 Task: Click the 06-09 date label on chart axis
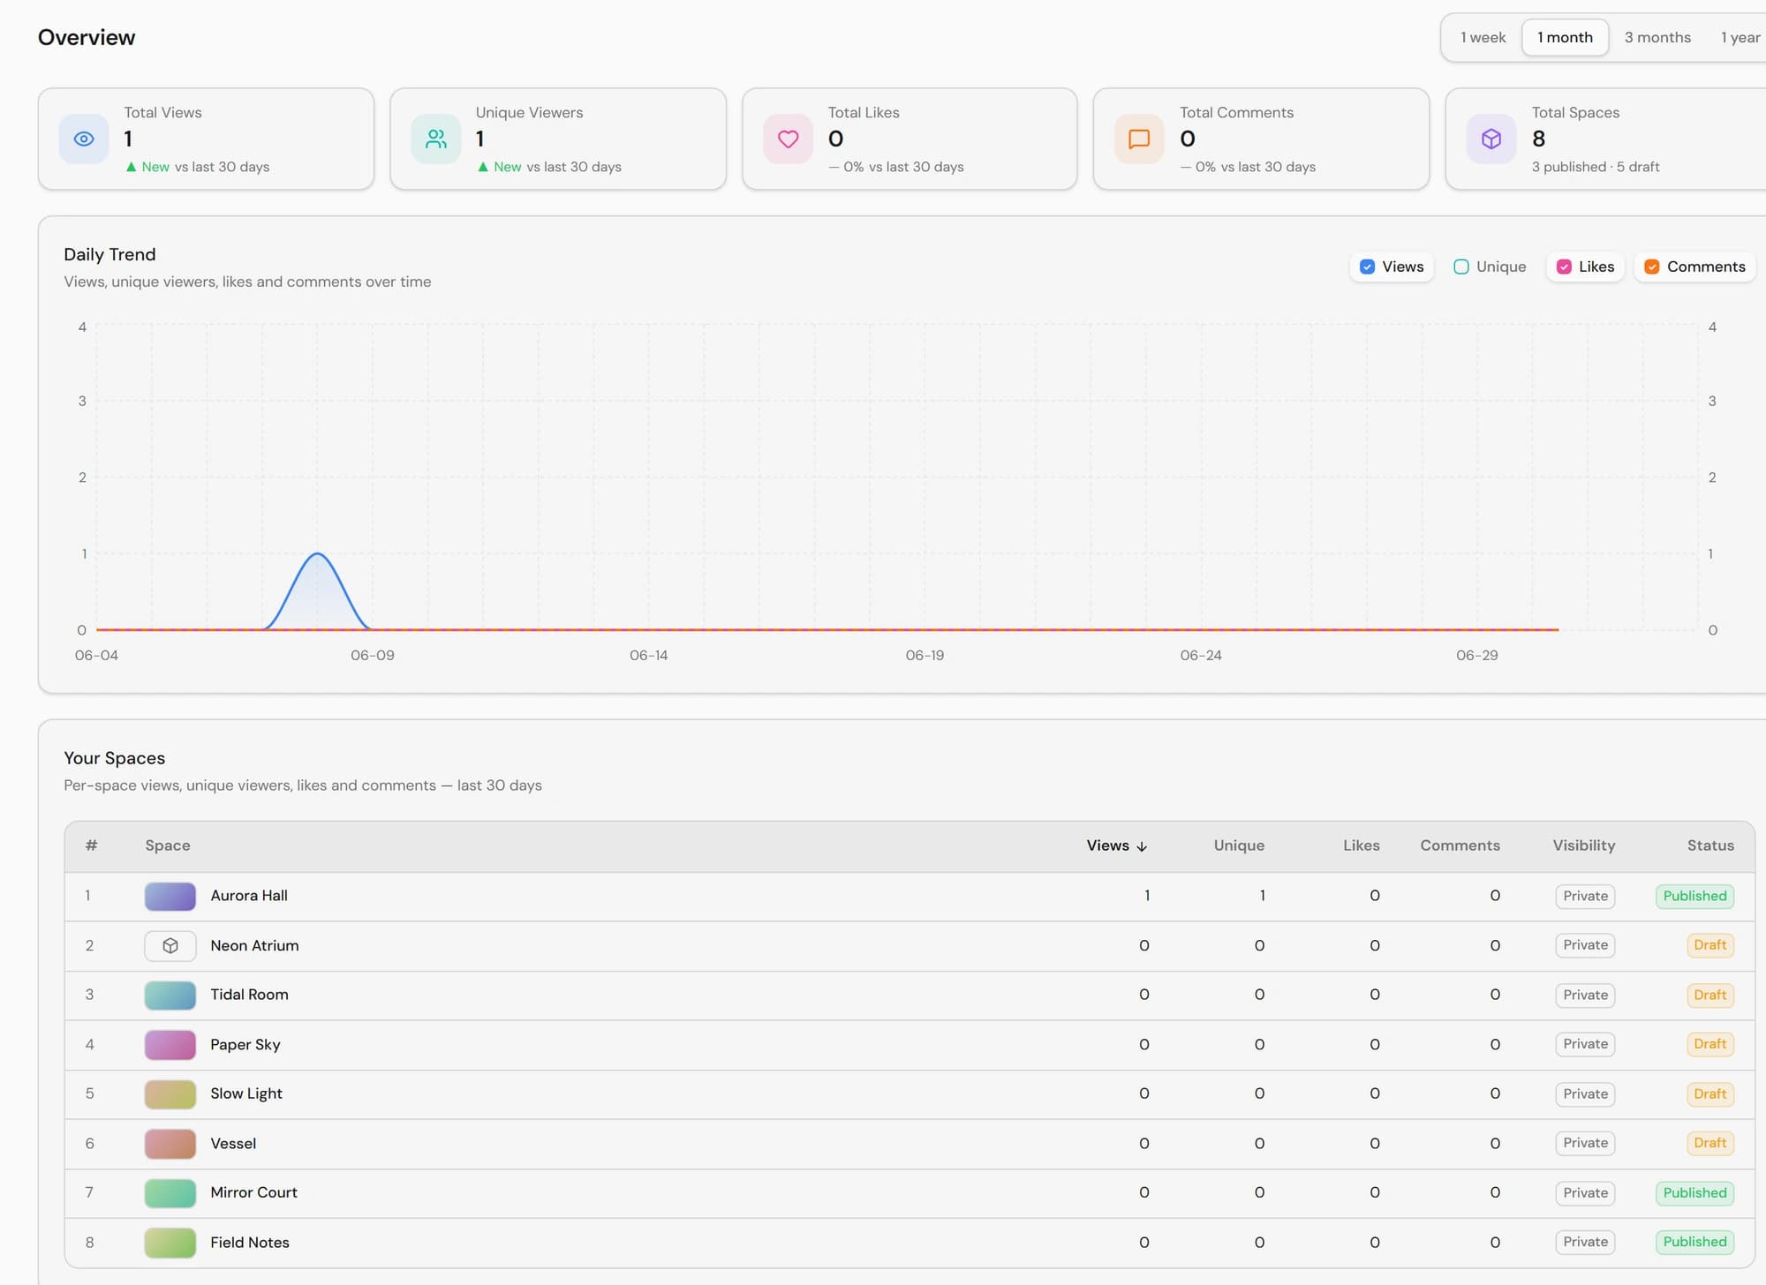click(x=373, y=656)
